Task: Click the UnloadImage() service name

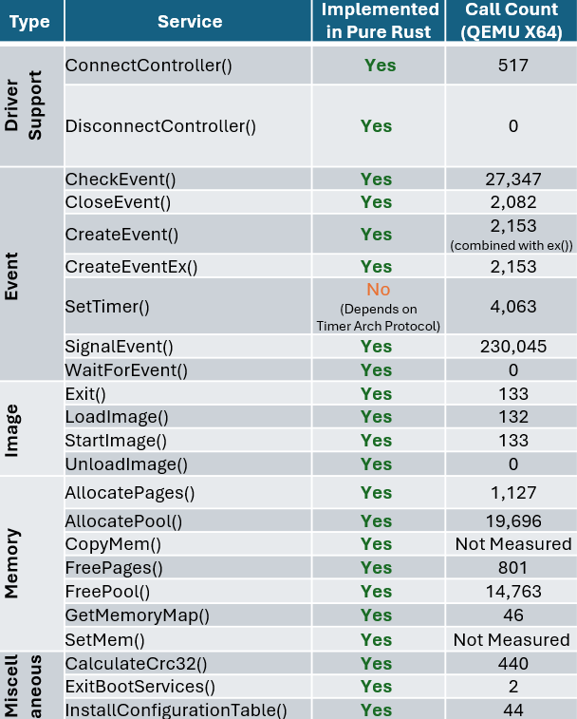Action: 126,464
